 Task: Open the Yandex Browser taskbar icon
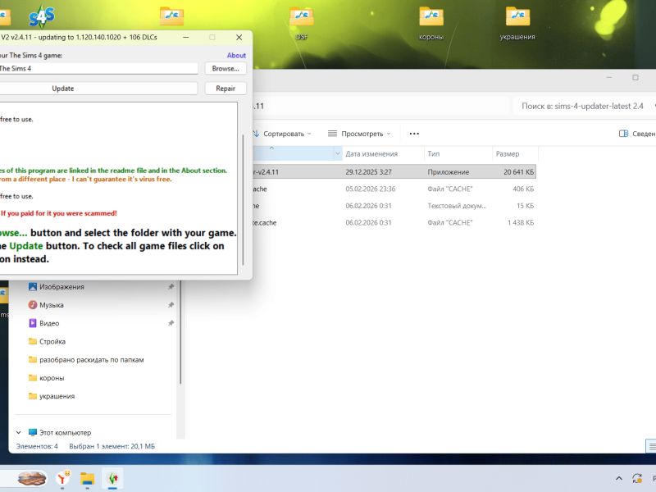[x=63, y=478]
